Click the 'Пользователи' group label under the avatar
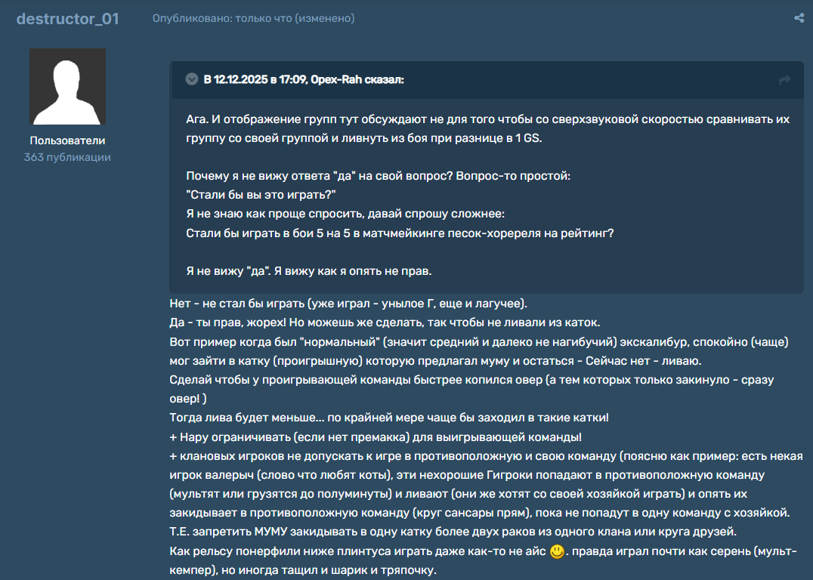Image resolution: width=813 pixels, height=580 pixels. (67, 140)
